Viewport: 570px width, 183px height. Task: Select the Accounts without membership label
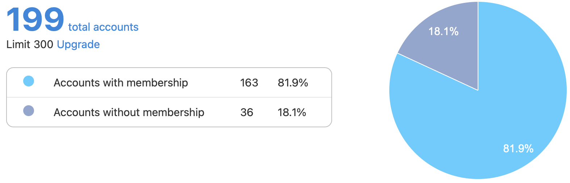129,112
